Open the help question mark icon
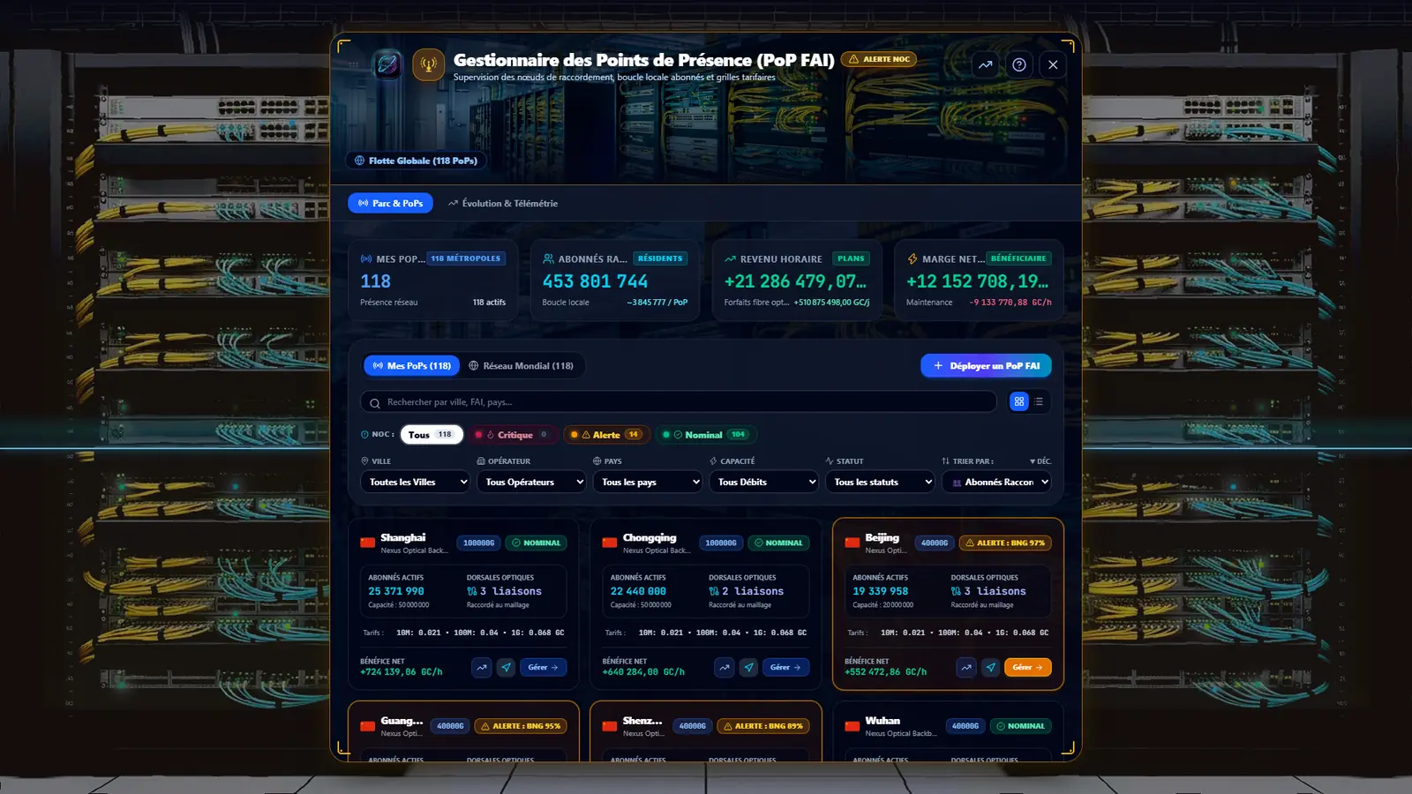 (x=1019, y=64)
